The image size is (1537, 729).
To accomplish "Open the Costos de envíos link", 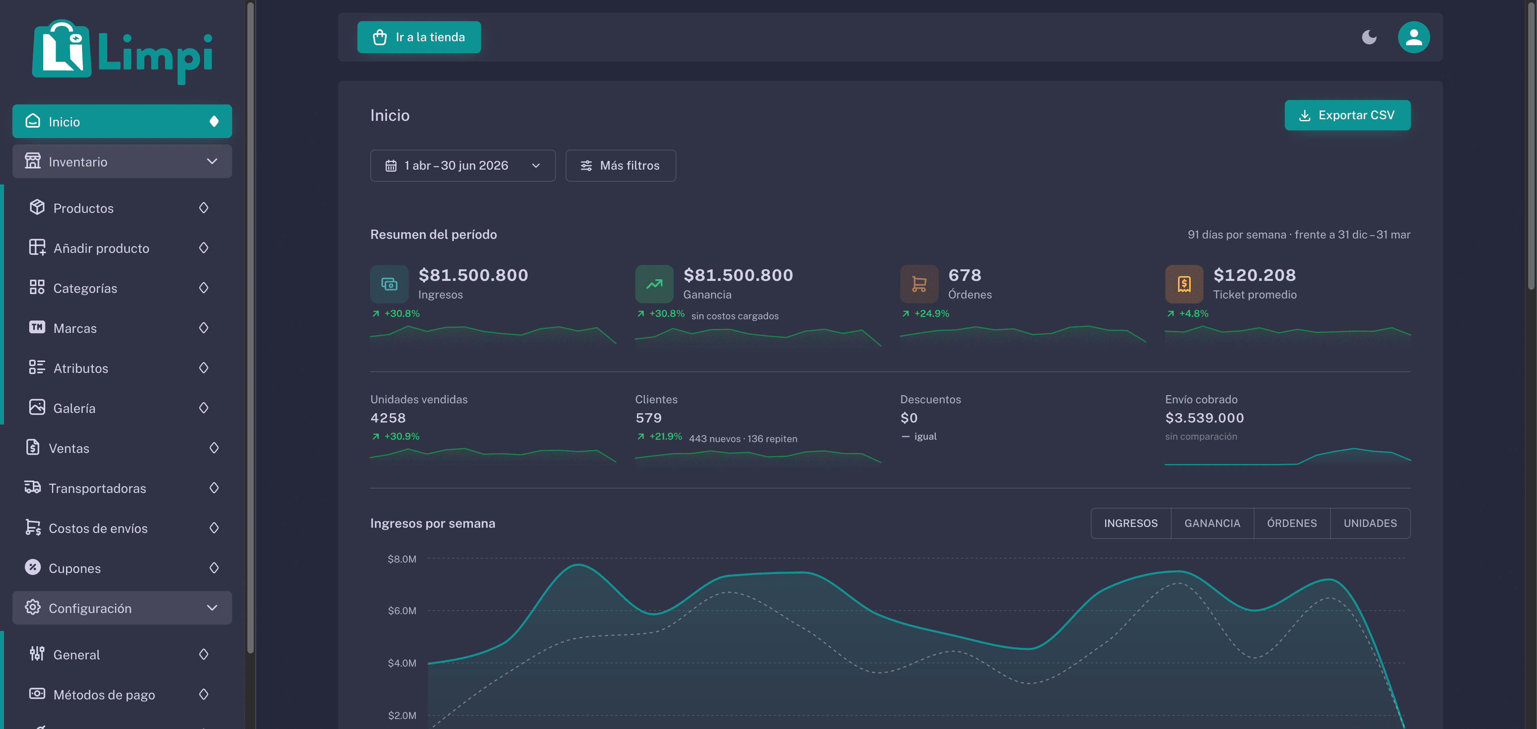I will (122, 528).
